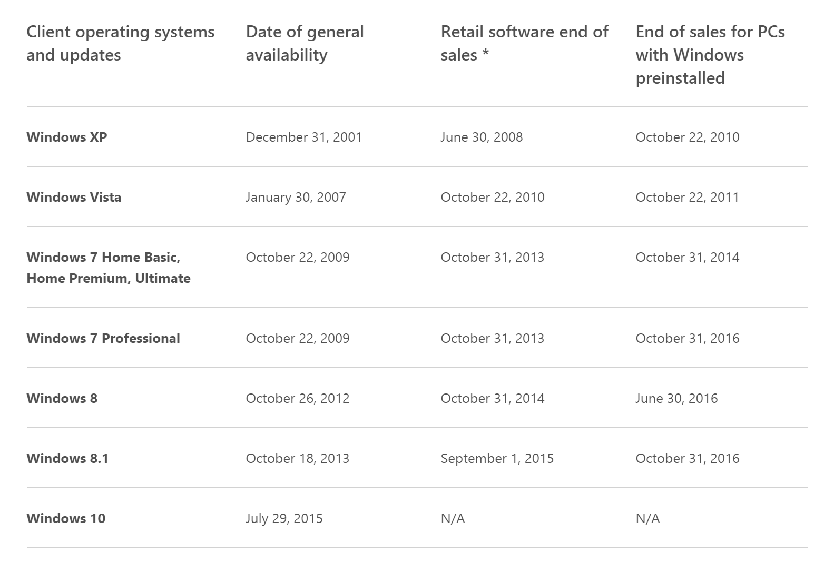Click the January 30, 2007 date cell
This screenshot has width=834, height=571.
click(x=296, y=197)
